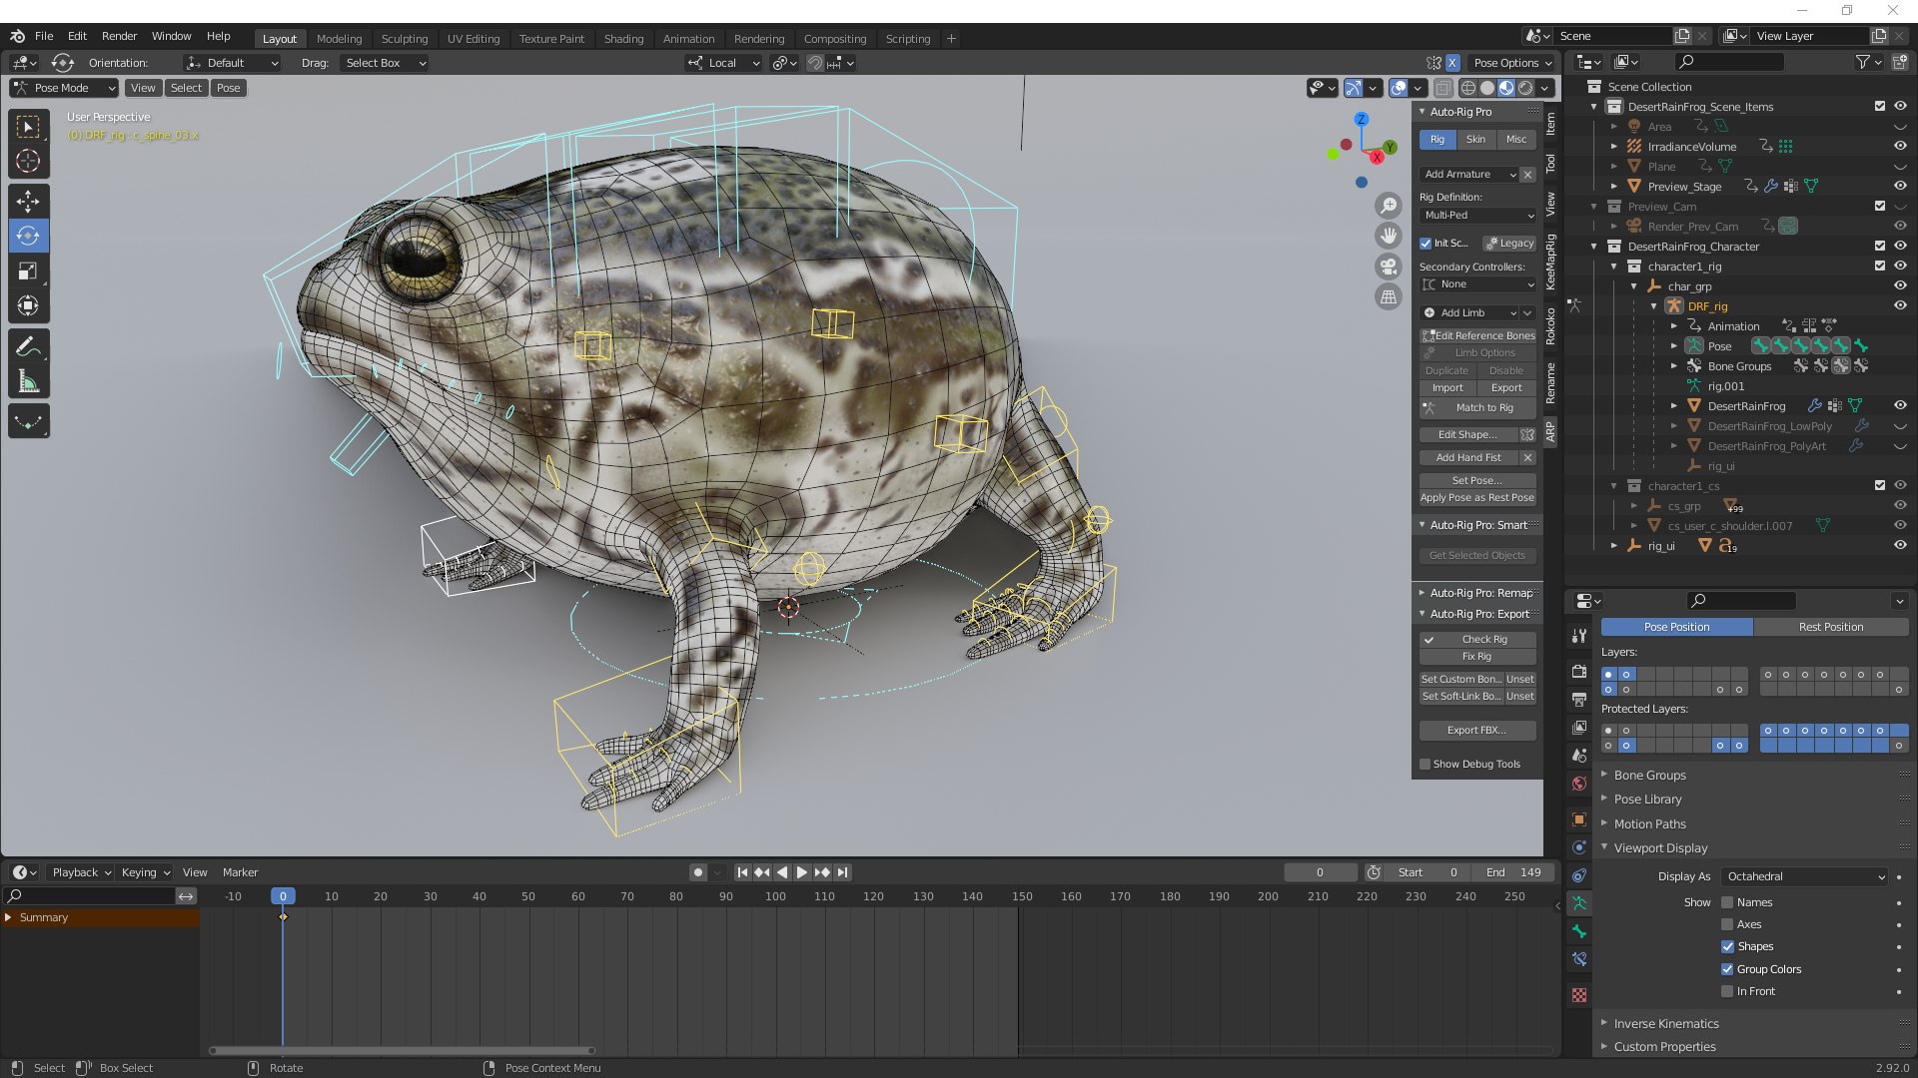Image resolution: width=1918 pixels, height=1078 pixels.
Task: Click the timeline horizontal scrollbar
Action: click(x=402, y=1050)
